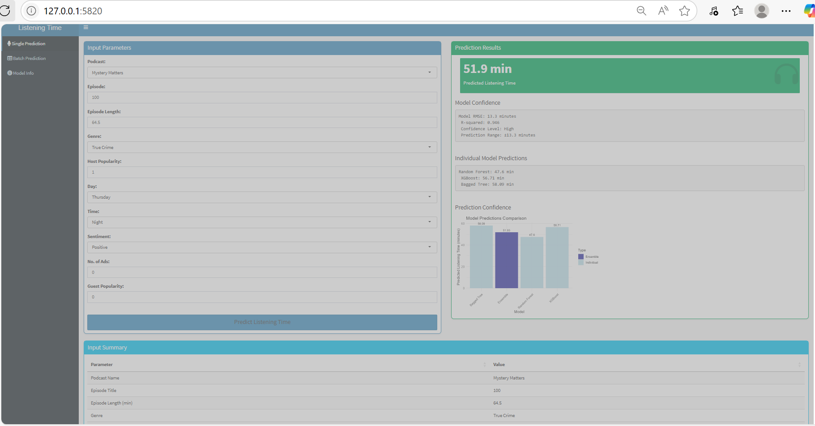Image resolution: width=815 pixels, height=426 pixels.
Task: Click the Model RMSE: 13.3 minutes text
Action: click(x=487, y=116)
